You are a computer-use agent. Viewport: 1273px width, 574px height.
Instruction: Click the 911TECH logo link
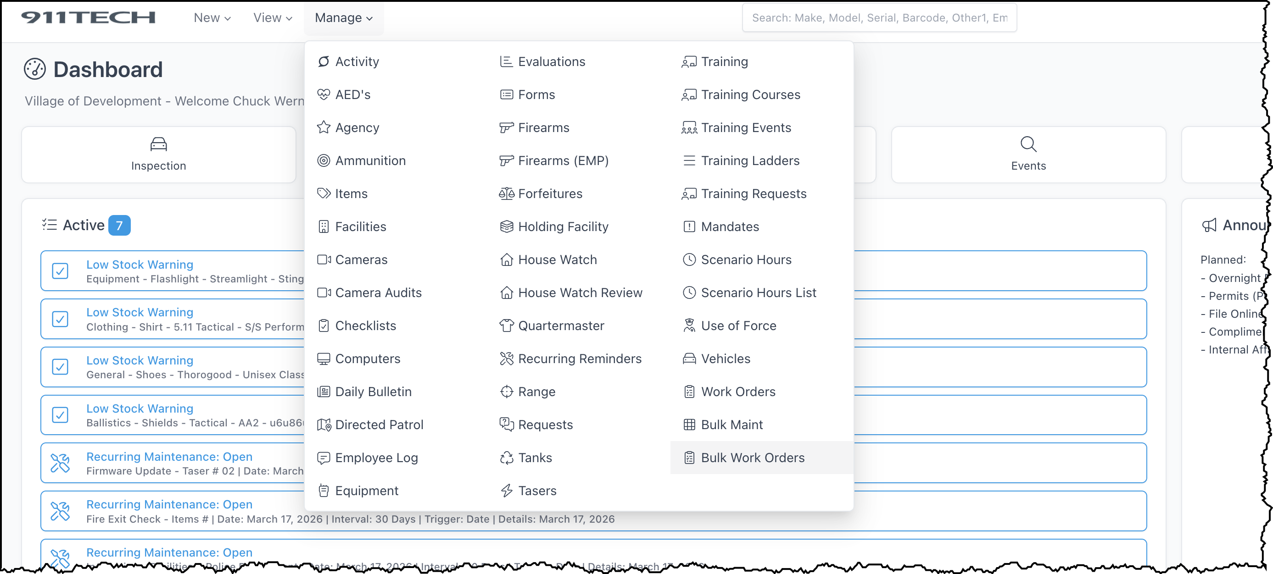point(89,18)
